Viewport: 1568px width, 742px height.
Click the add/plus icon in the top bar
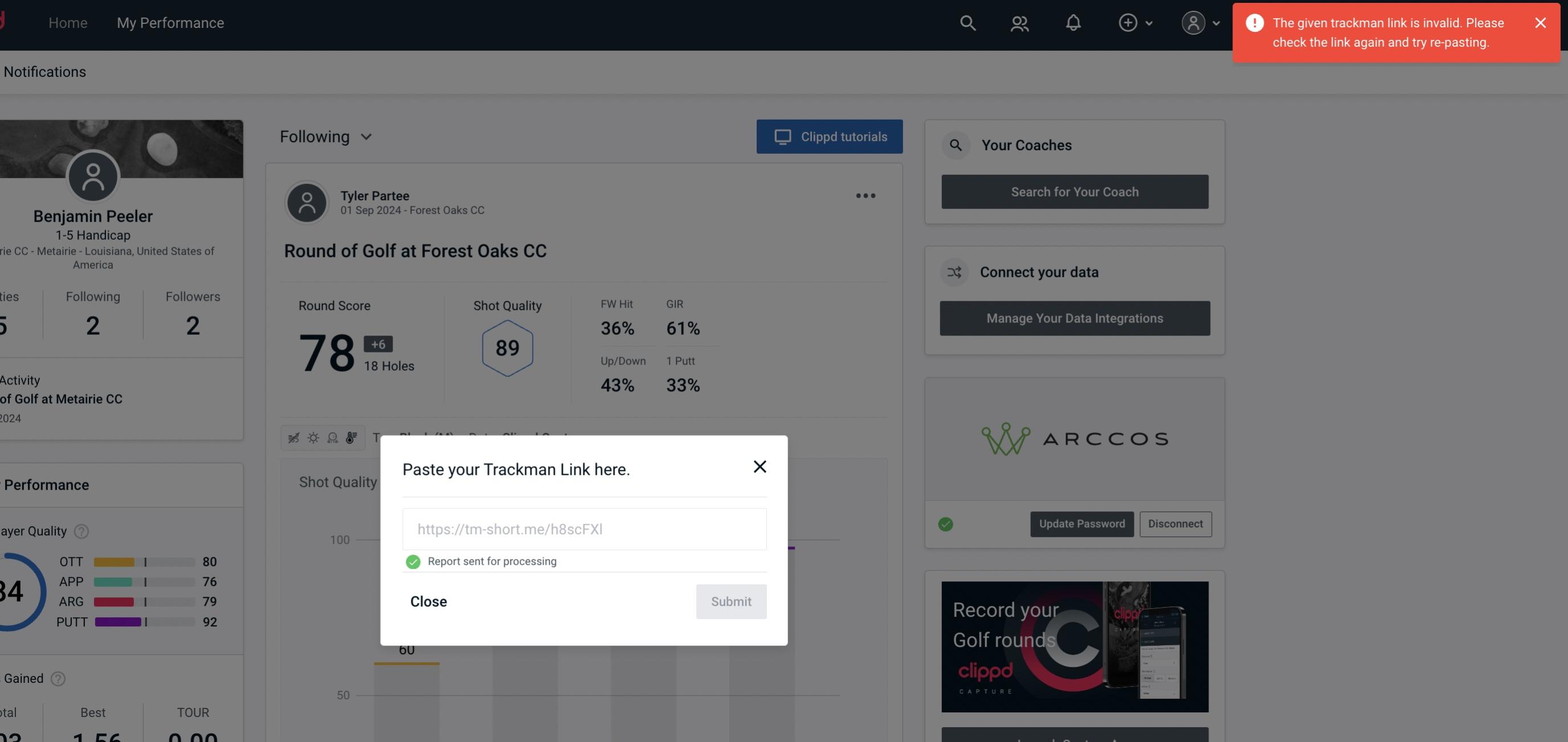tap(1127, 22)
